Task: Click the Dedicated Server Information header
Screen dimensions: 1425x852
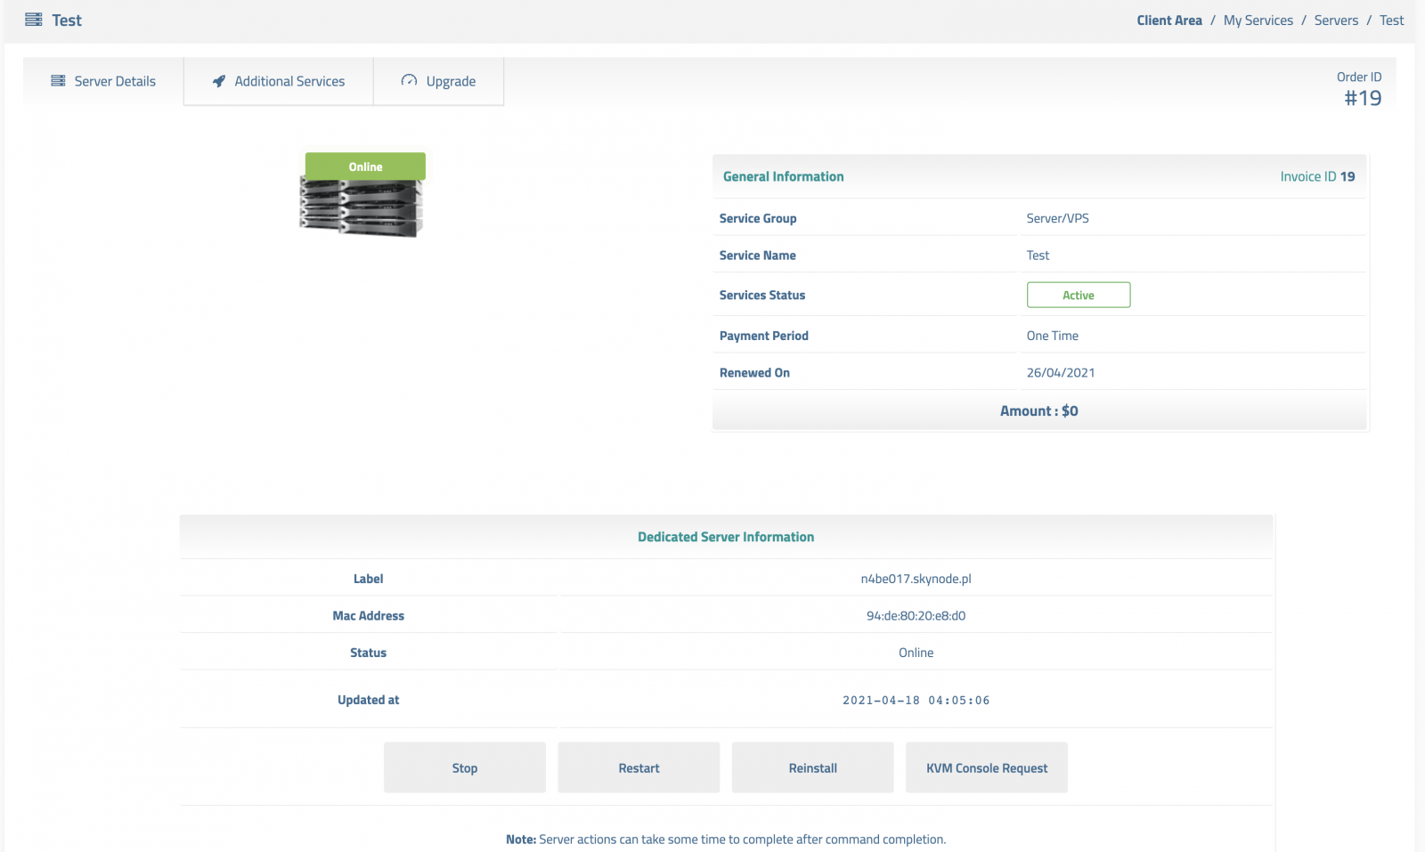Action: (x=726, y=537)
